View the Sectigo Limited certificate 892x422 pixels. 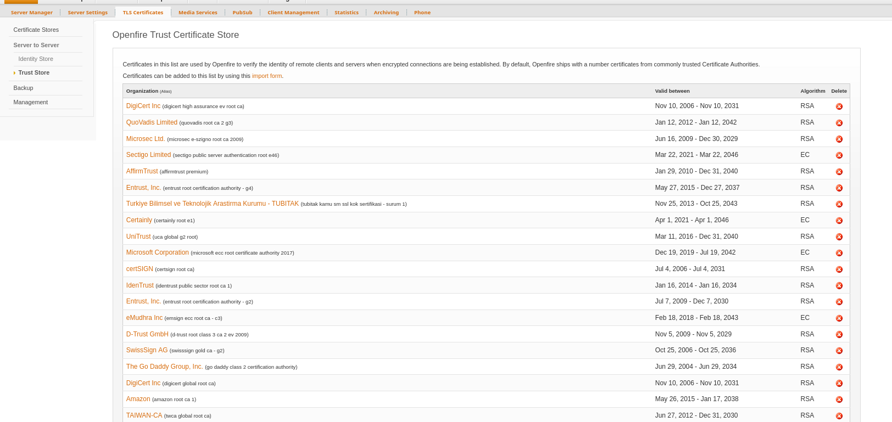pyautogui.click(x=148, y=155)
